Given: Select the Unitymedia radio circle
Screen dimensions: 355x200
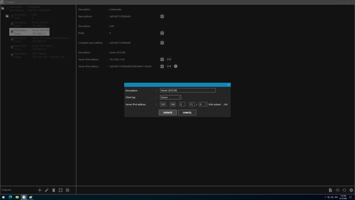Looking at the screenshot, I should point(8,8).
